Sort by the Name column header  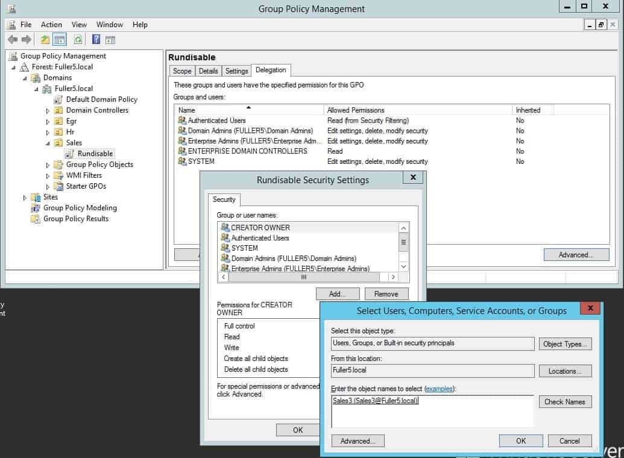[249, 110]
